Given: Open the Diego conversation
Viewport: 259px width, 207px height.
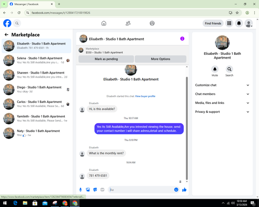Looking at the screenshot, I should (36, 90).
